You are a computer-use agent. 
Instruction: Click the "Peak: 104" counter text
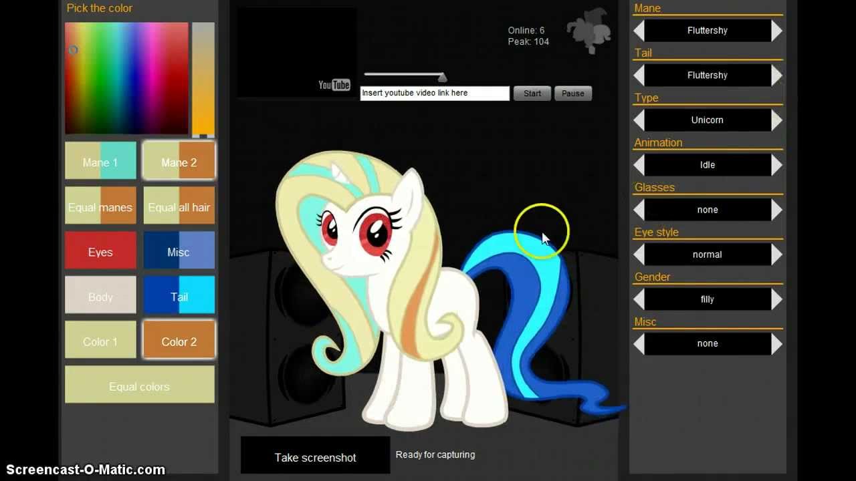[x=528, y=41]
